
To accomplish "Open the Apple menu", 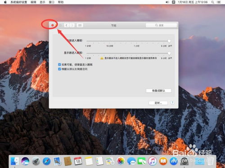I will (x=5, y=2).
